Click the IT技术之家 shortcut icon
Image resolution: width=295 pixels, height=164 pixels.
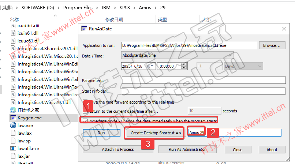point(13,110)
